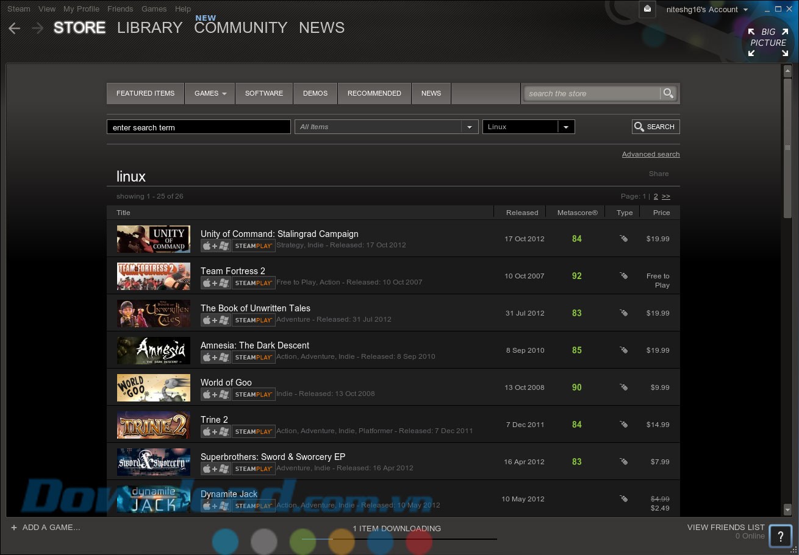Click the vertical scrollbar down arrow
The height and width of the screenshot is (555, 799).
(787, 509)
